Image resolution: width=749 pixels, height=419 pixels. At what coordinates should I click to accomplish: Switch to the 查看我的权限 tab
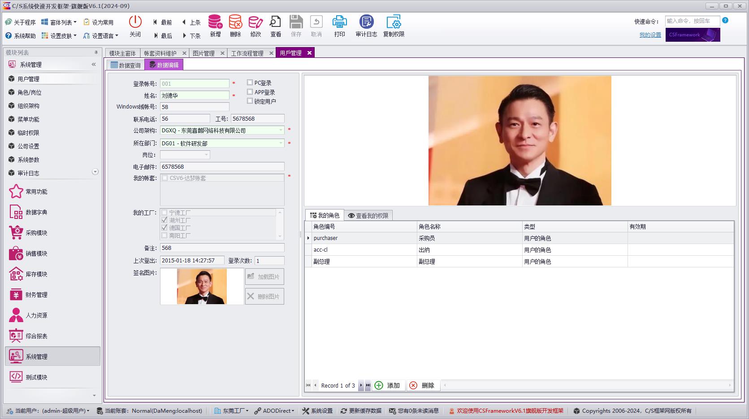(x=368, y=215)
